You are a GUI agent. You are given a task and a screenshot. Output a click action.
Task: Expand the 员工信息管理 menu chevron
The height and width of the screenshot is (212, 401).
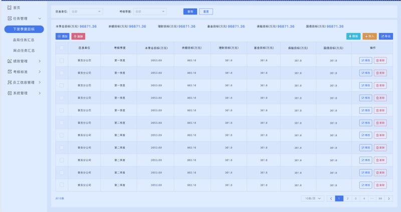(x=40, y=82)
